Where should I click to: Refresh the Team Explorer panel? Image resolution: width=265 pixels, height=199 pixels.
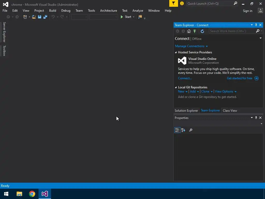[x=202, y=31]
